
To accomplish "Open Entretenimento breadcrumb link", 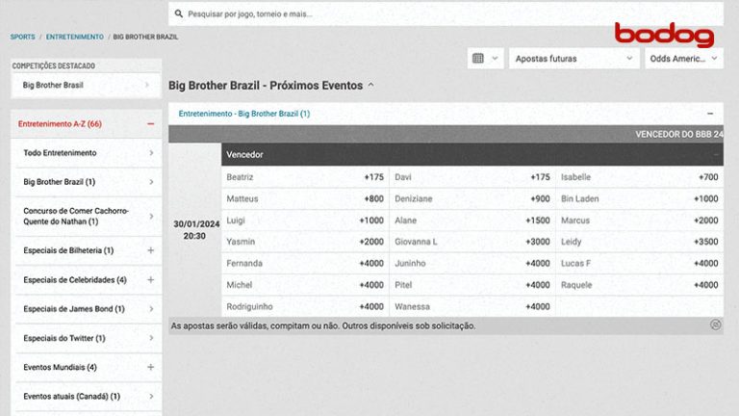I will pos(75,37).
